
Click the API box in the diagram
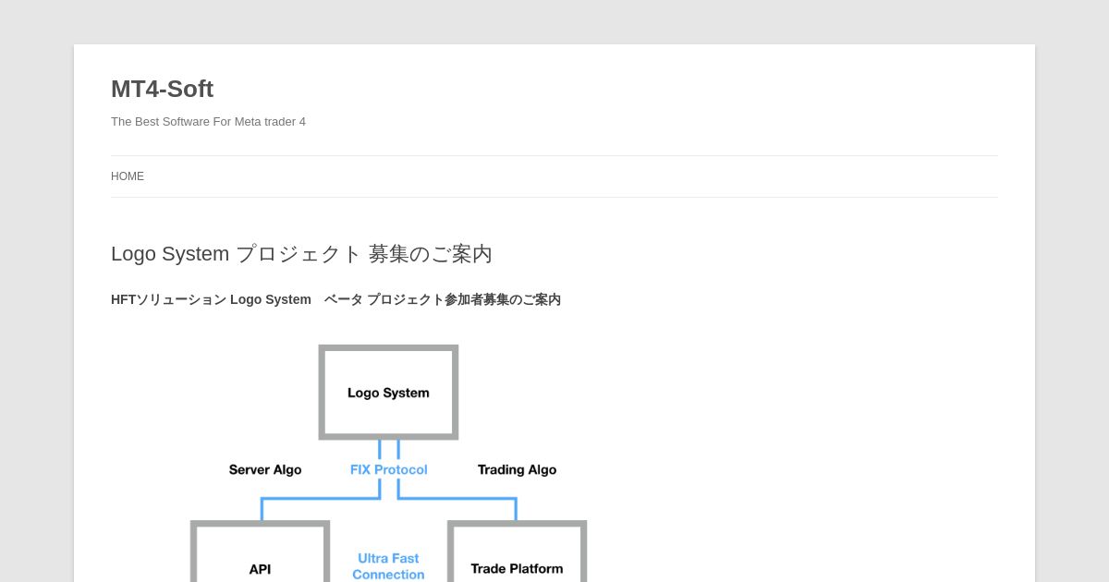coord(260,552)
